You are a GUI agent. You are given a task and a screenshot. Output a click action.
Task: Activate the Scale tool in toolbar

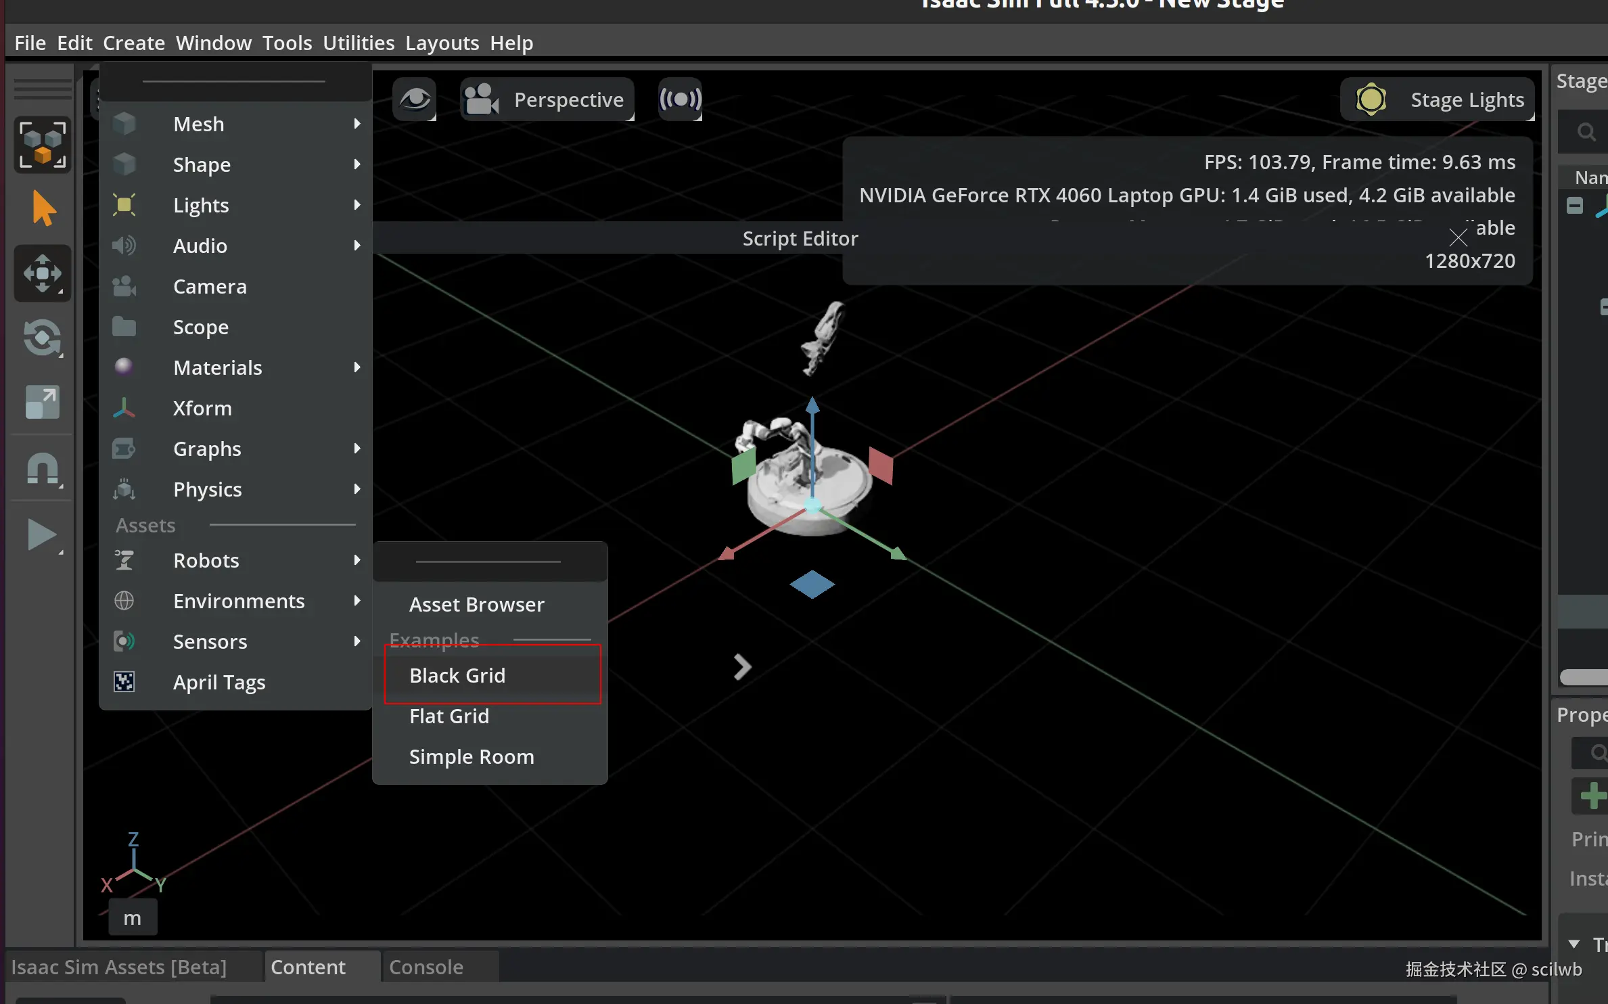(x=43, y=403)
